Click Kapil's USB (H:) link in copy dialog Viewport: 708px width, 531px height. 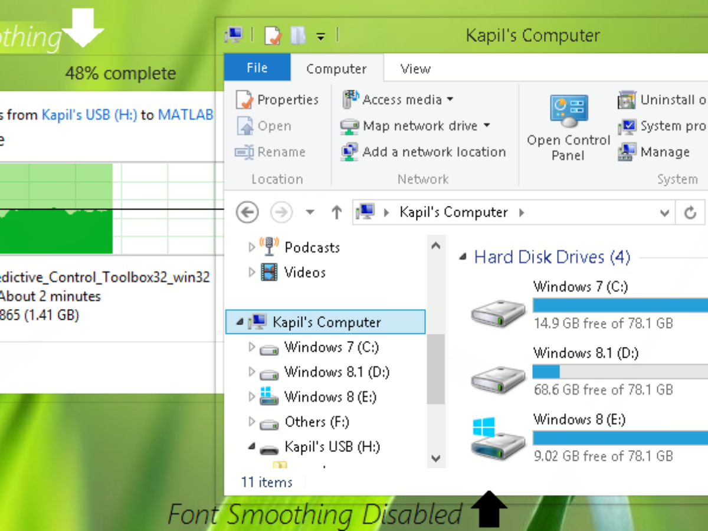(89, 114)
